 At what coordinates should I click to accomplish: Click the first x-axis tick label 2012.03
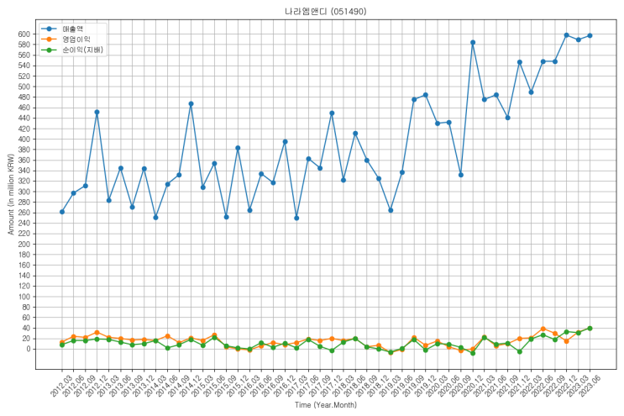[x=60, y=386]
